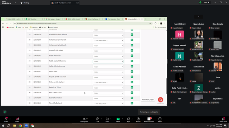229x128 pixels.
Task: Go back with the browser back arrow
Action: 3,23
